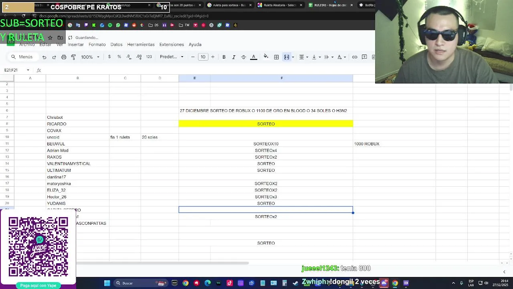Toggle merge cells button

tap(287, 57)
